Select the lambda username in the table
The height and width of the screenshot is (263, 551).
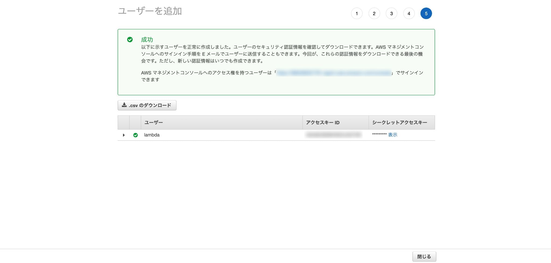pos(151,135)
